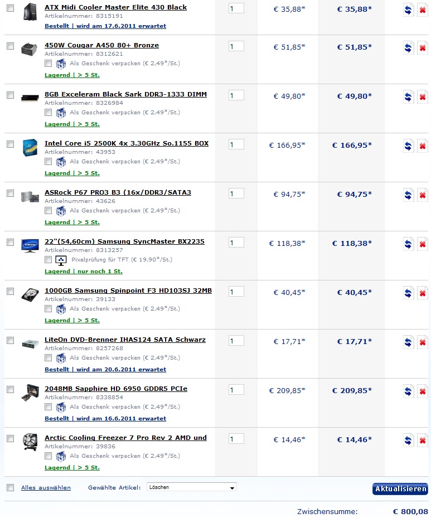
Task: Open Intel Core i5 2500K product link
Action: coord(127,143)
